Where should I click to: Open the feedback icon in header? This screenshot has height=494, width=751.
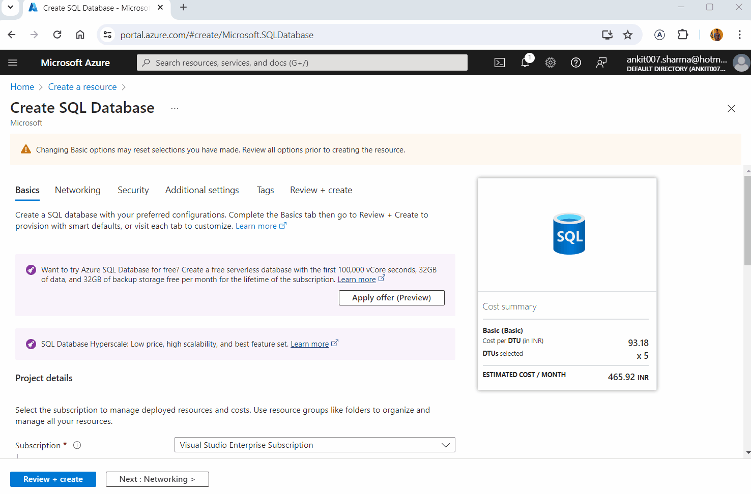(601, 63)
